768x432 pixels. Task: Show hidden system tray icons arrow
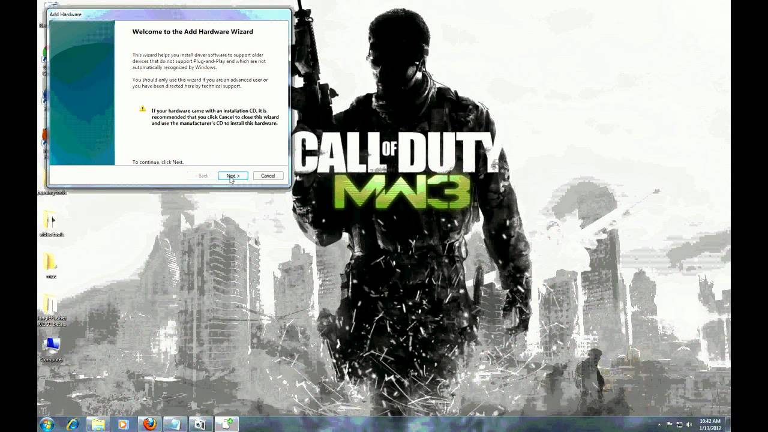click(659, 424)
